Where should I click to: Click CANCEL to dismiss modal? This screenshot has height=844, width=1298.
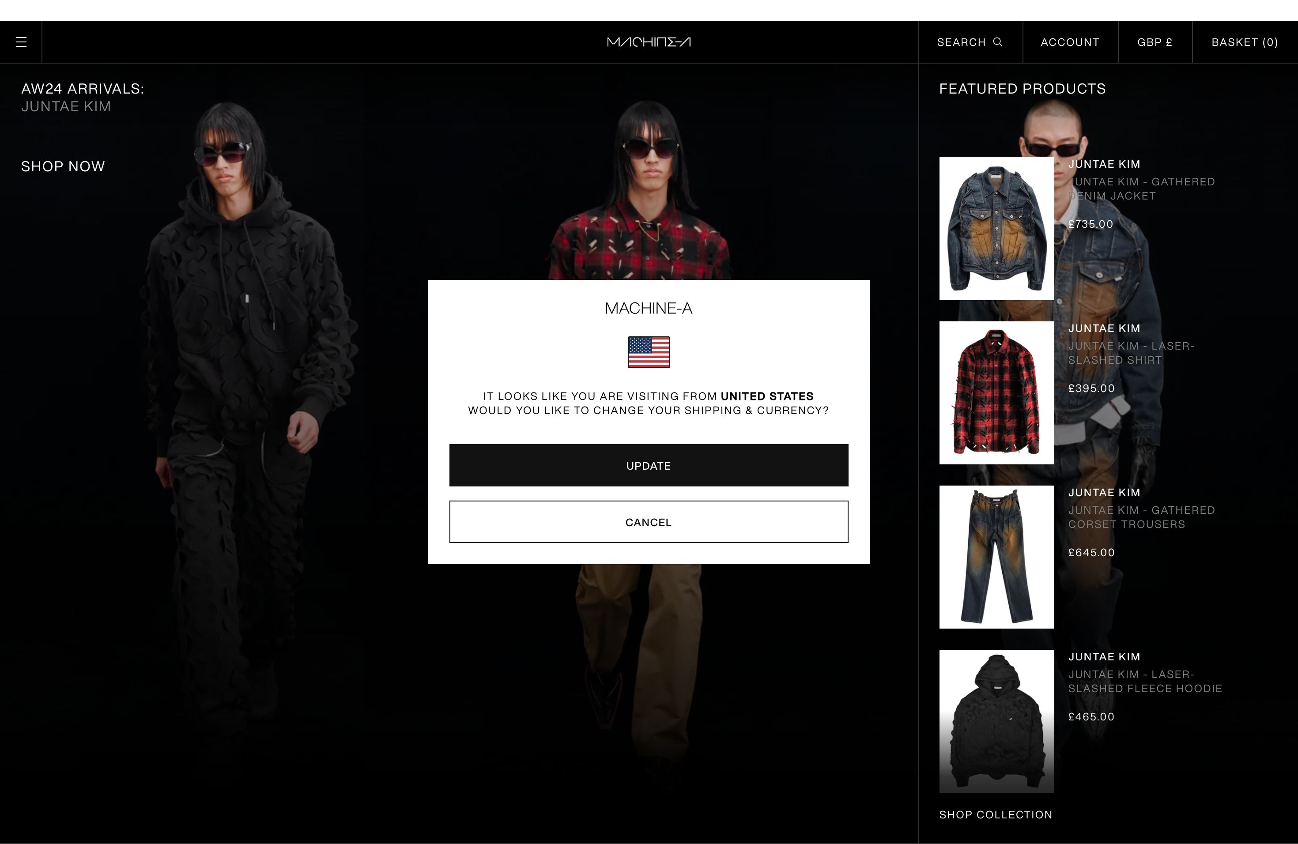point(649,521)
